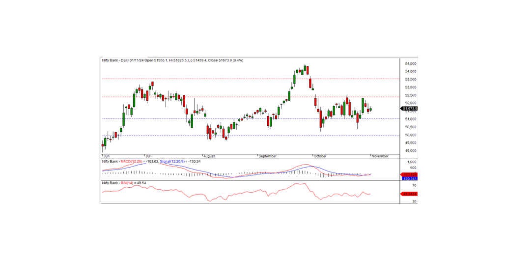Click the '52,500' price axis label
Screen dimensions: 508x258
(x=411, y=95)
